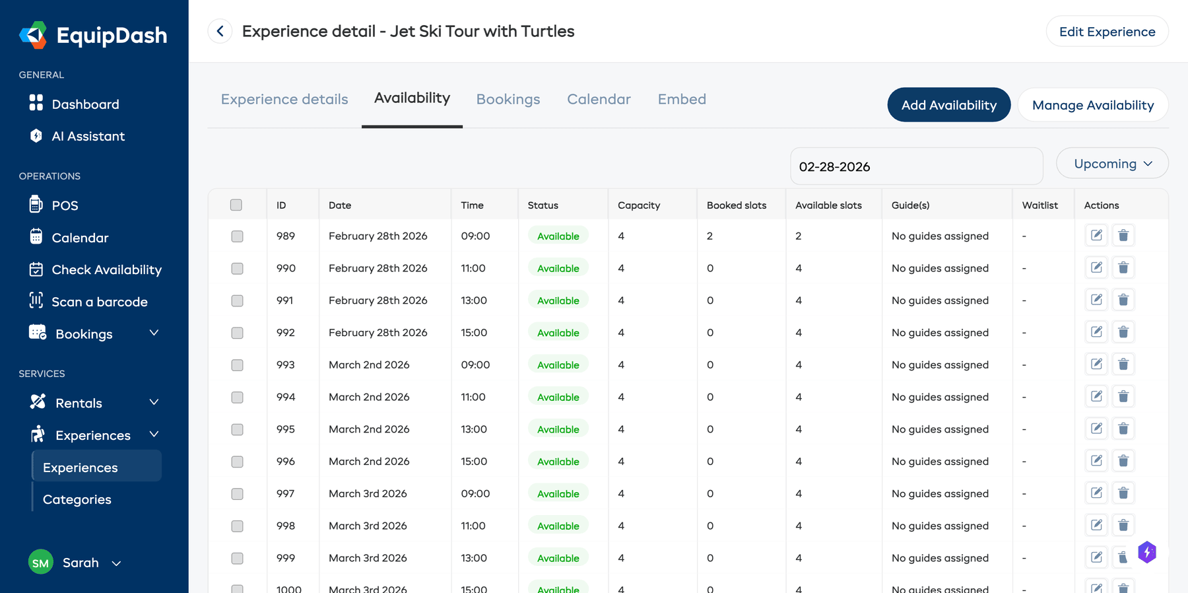Screen dimensions: 1188x593
Task: Check the box for row 999
Action: [237, 559]
